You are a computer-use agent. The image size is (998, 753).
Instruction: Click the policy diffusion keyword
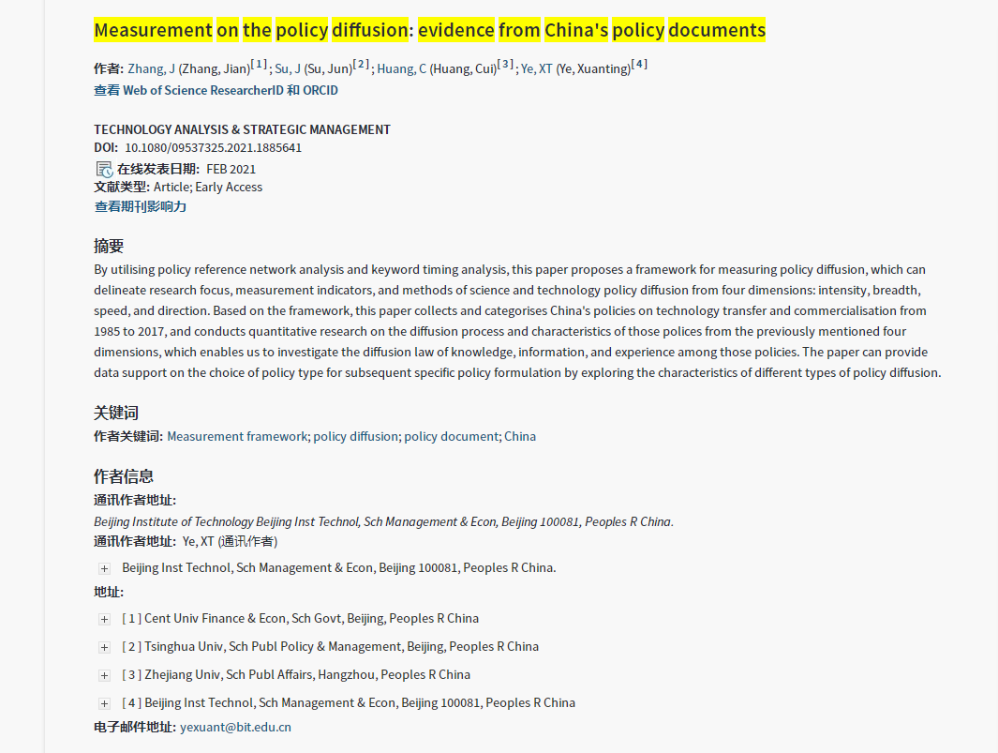click(355, 437)
